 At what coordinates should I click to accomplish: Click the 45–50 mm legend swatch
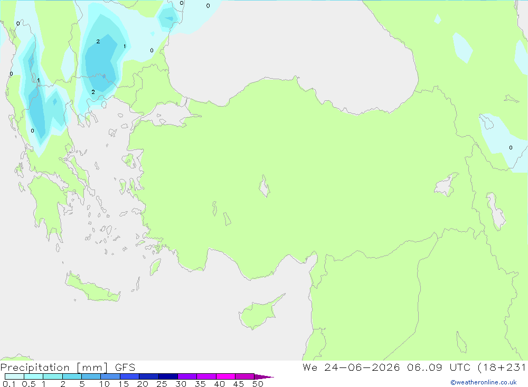tap(245, 376)
